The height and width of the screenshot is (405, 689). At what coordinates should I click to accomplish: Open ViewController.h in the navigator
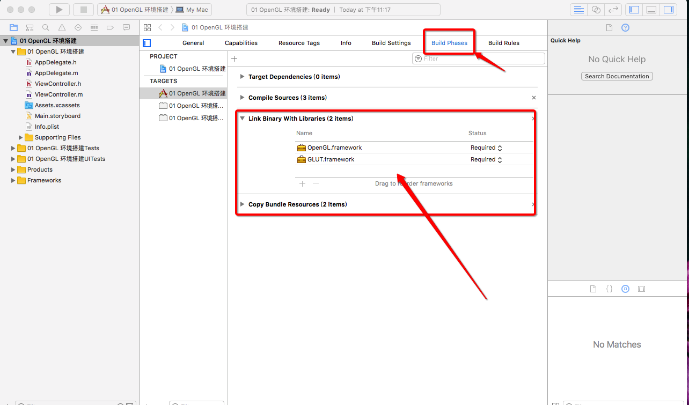(54, 84)
